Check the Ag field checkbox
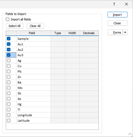Screen dimensions: 133x137 pyautogui.click(x=9, y=61)
